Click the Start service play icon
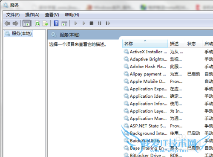The width and height of the screenshot is (213, 157). tap(76, 23)
